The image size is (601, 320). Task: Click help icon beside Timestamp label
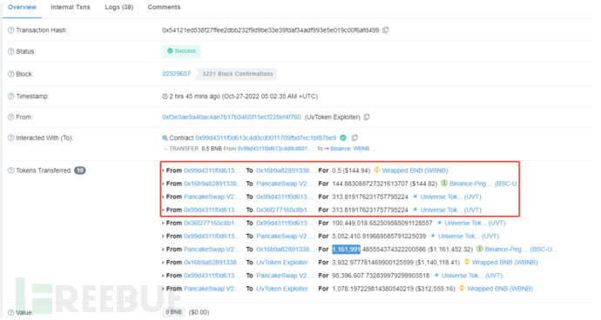10,96
